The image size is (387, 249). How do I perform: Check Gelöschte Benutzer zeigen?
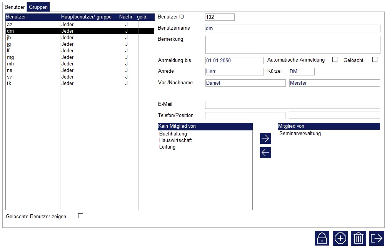[80, 216]
